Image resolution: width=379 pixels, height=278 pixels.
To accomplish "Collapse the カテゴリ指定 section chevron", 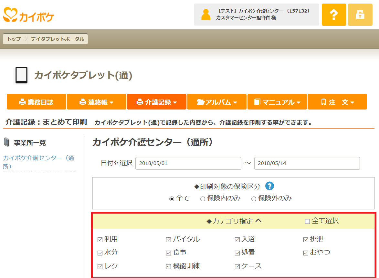I will [258, 221].
